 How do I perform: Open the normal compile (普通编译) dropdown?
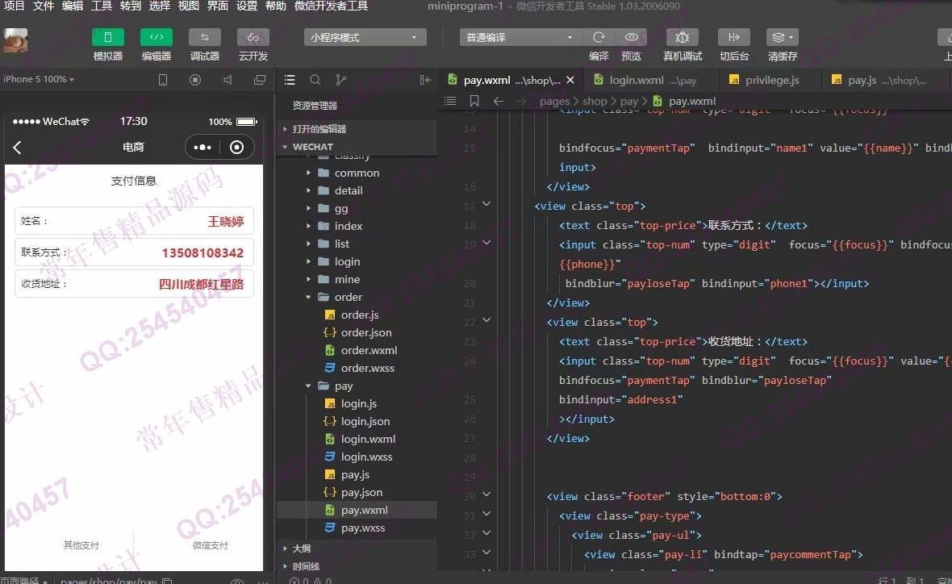pos(520,38)
